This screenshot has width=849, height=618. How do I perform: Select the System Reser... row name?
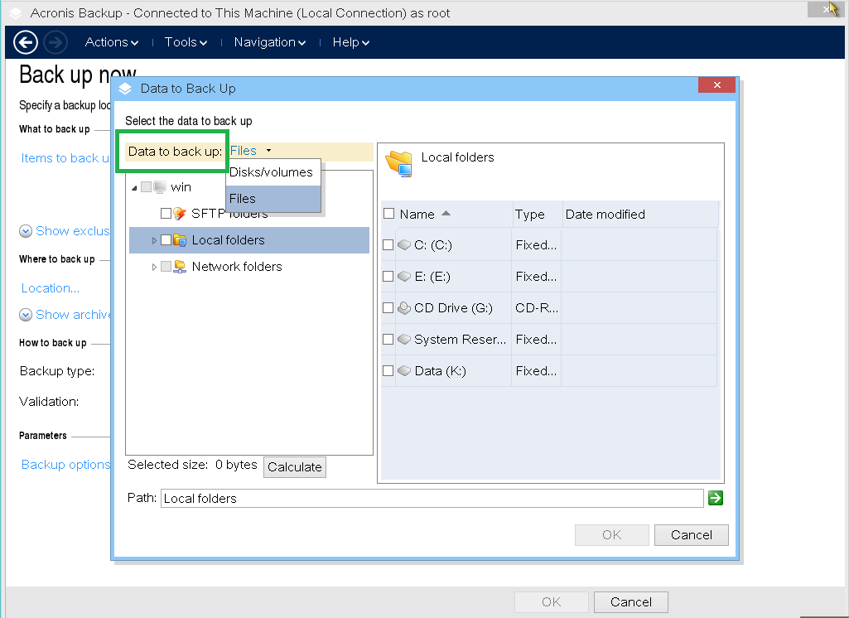[460, 340]
